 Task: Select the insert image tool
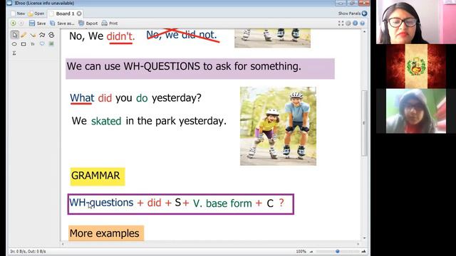point(51,44)
